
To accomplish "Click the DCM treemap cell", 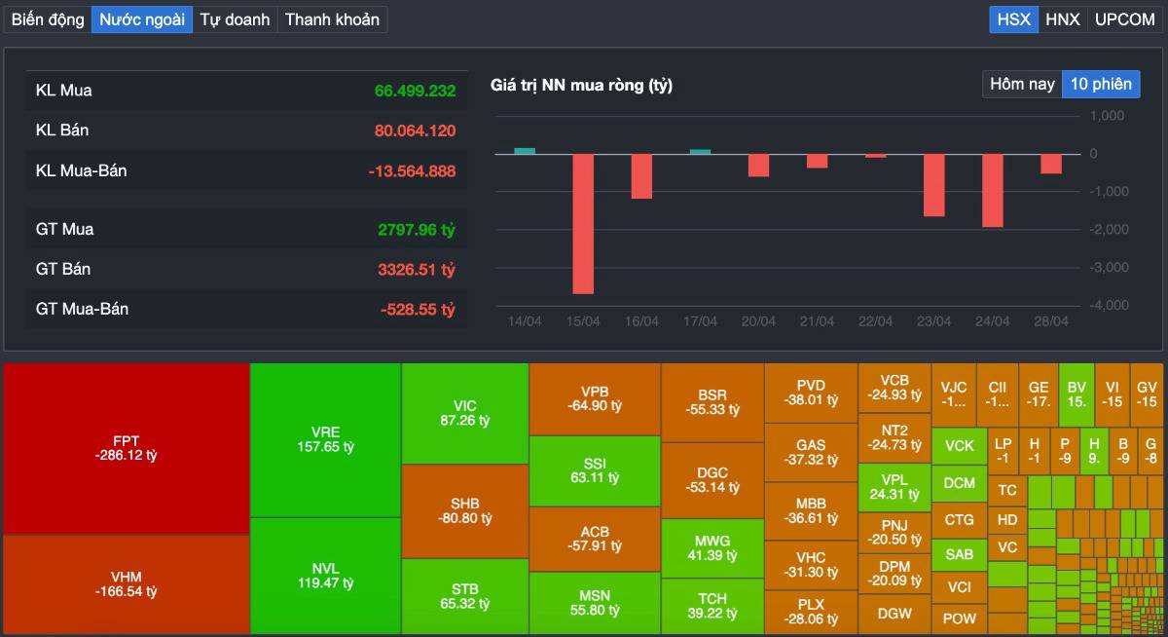I will (x=959, y=483).
